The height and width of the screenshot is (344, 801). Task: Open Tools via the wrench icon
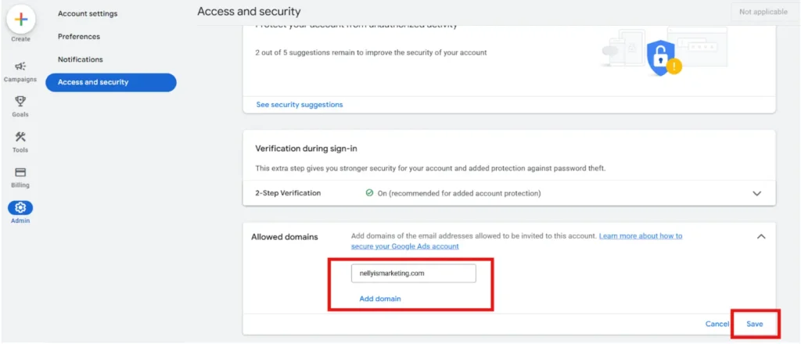pyautogui.click(x=20, y=137)
